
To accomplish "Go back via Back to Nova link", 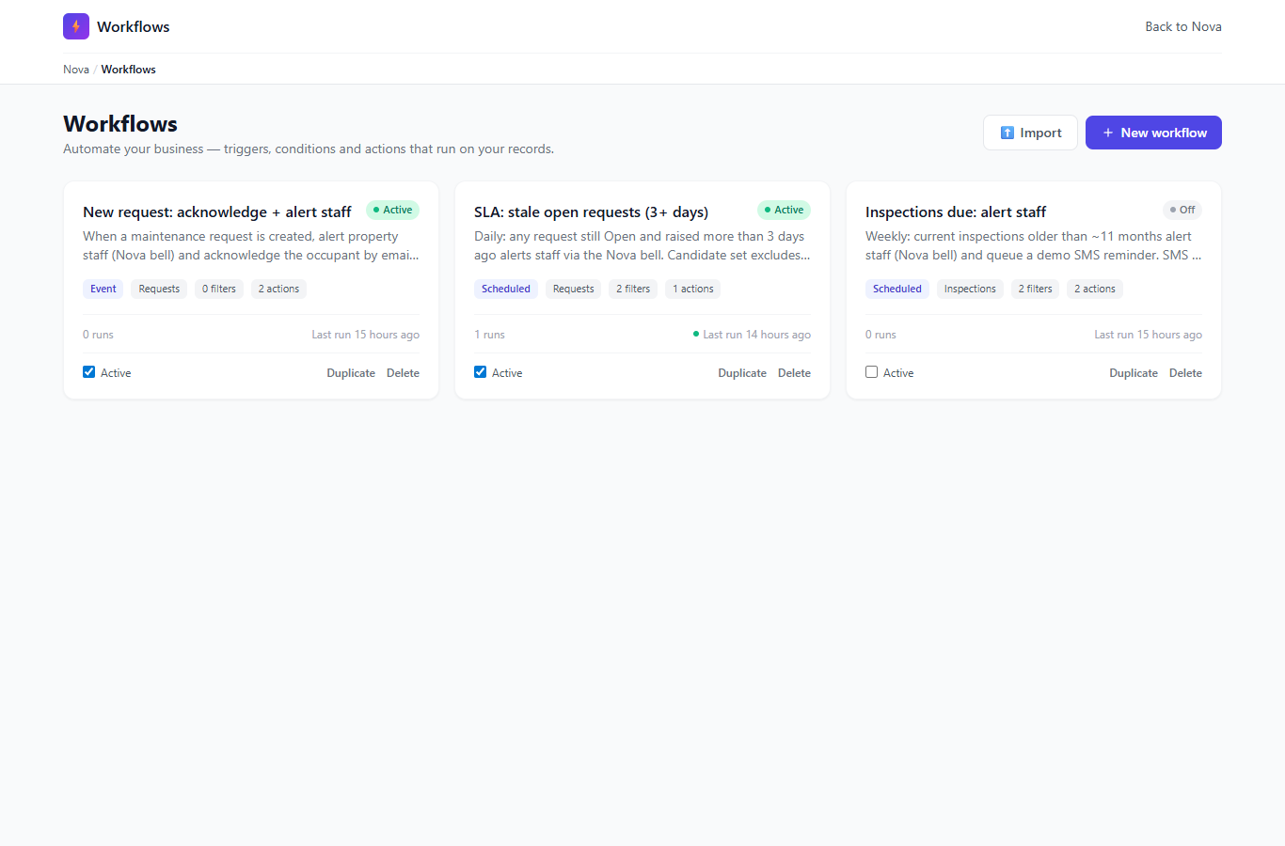I will pyautogui.click(x=1183, y=26).
